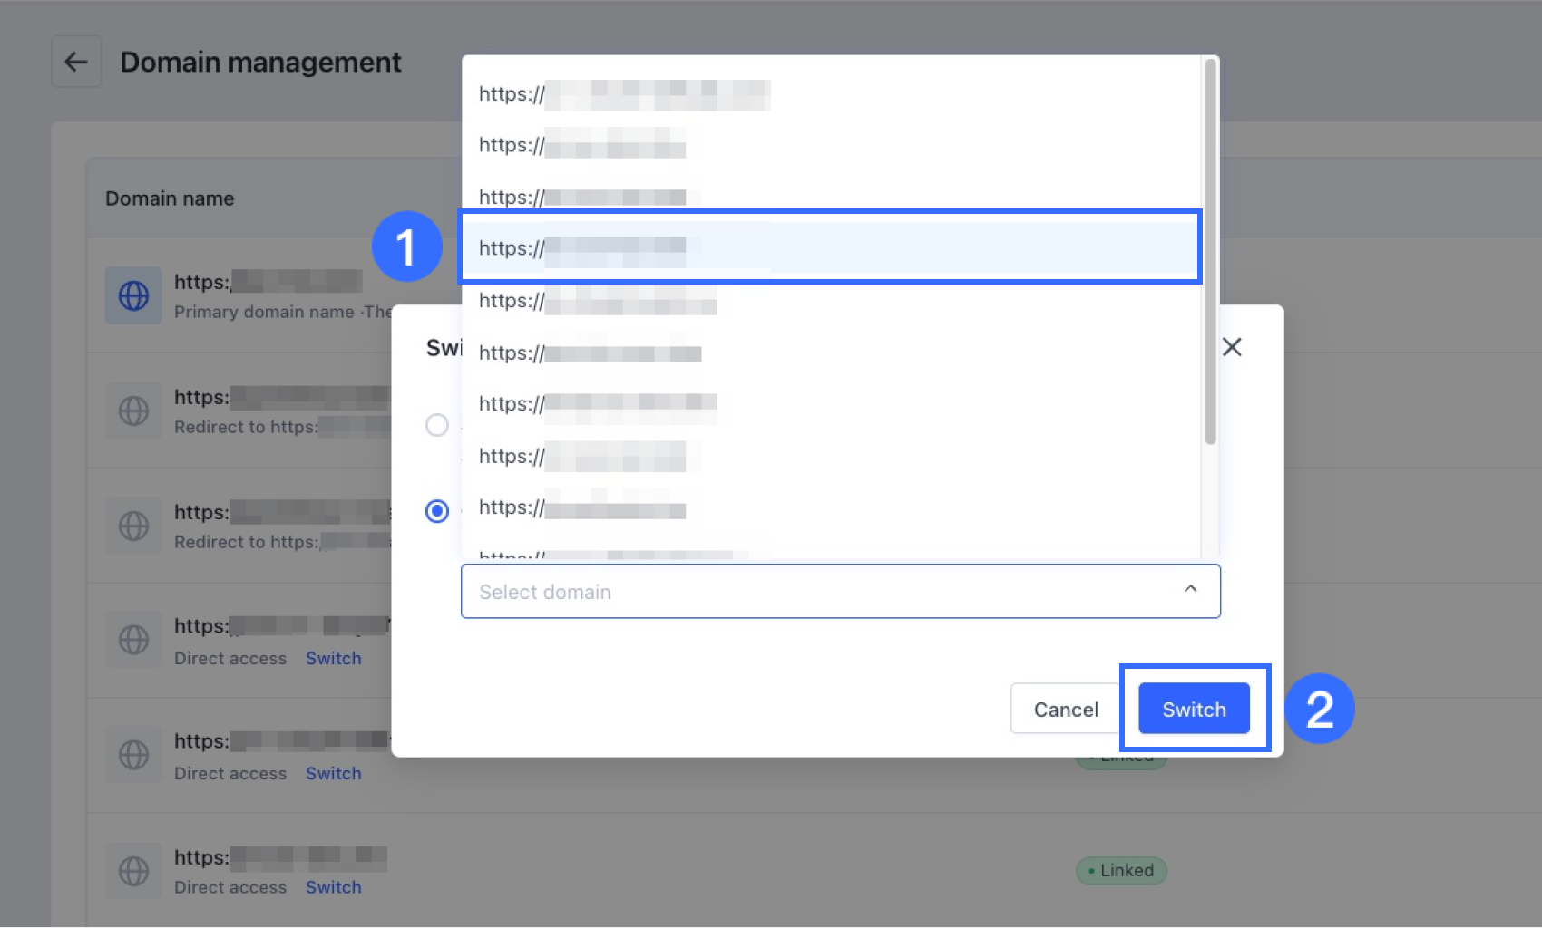Click Switch link in the first Direct access row

click(333, 658)
